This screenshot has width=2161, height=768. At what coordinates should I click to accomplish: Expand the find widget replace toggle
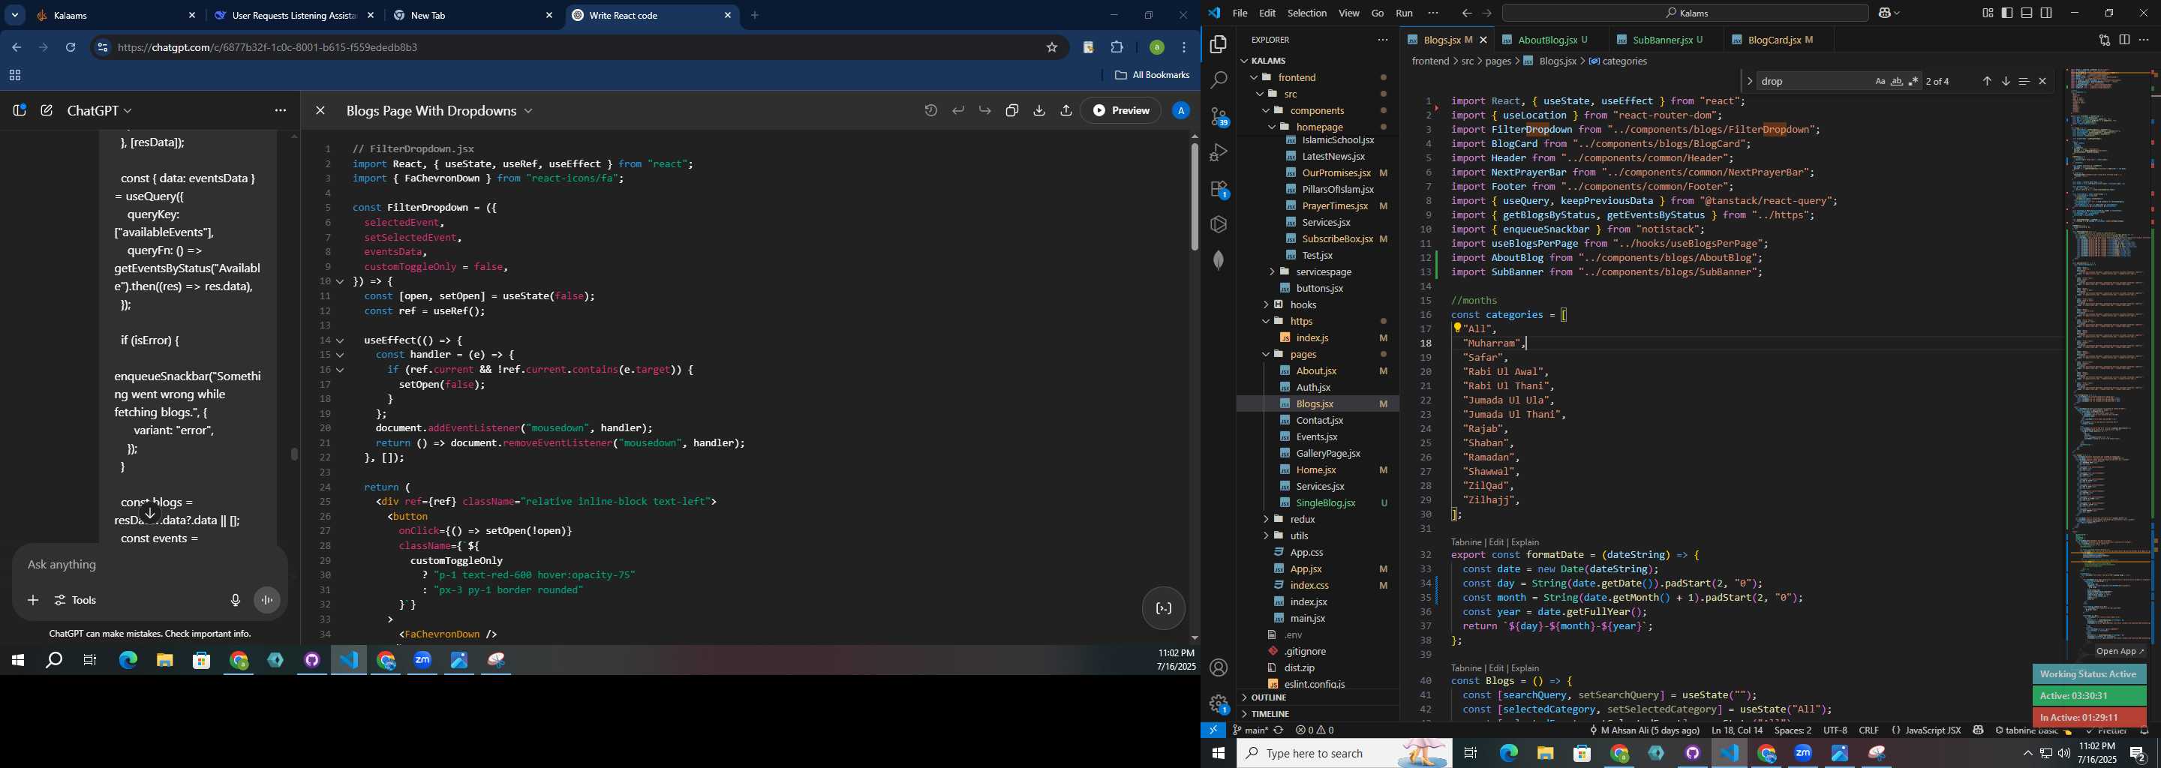1749,81
